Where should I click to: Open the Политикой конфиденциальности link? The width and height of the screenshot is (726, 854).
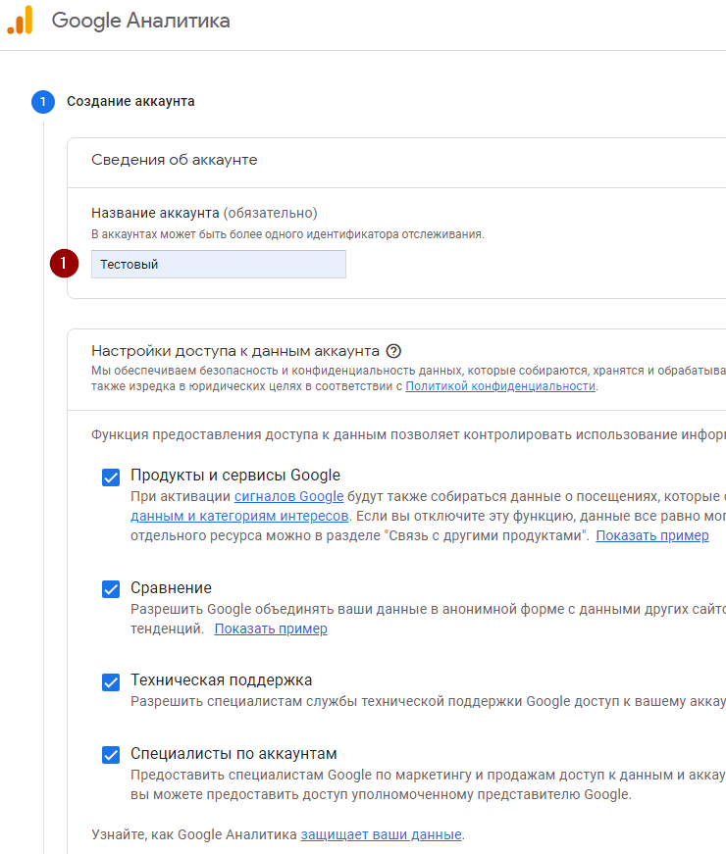[500, 386]
